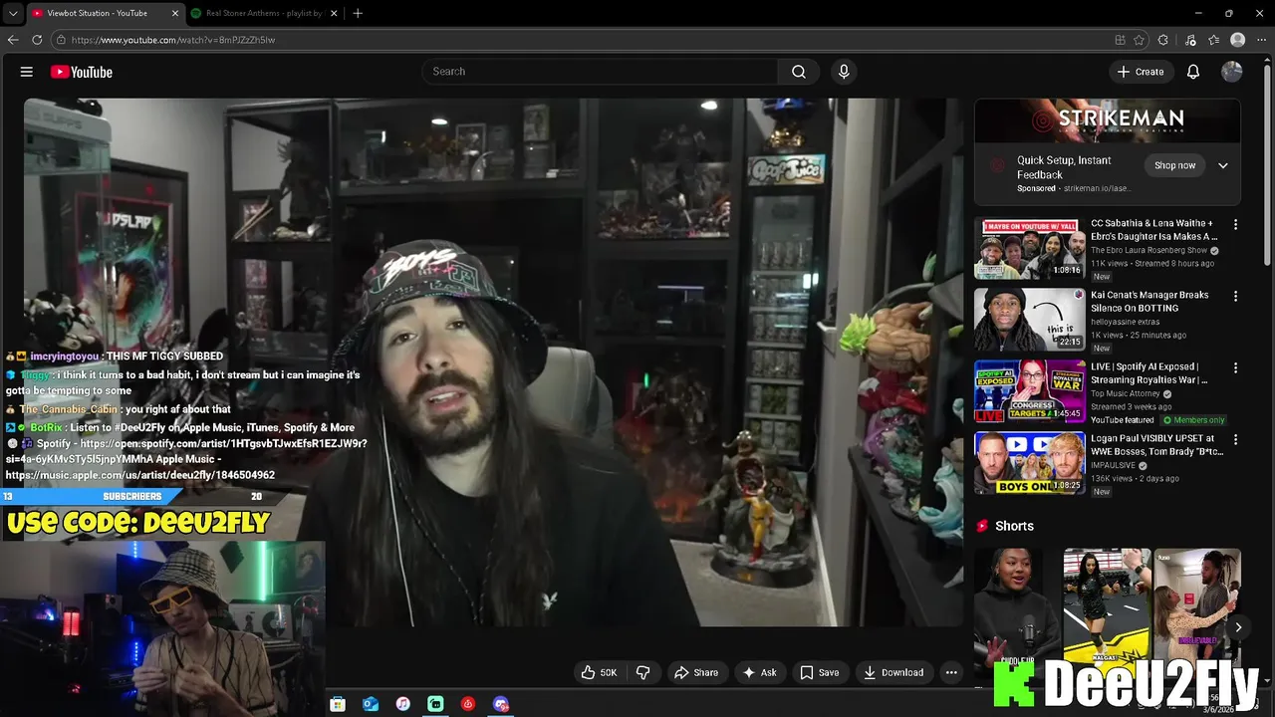Open options for CC Sabathia & Lena Waithe video

pyautogui.click(x=1235, y=225)
